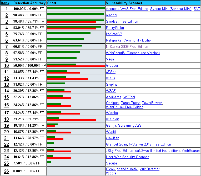
Task: Open the Grabber link
Action: (112, 65)
